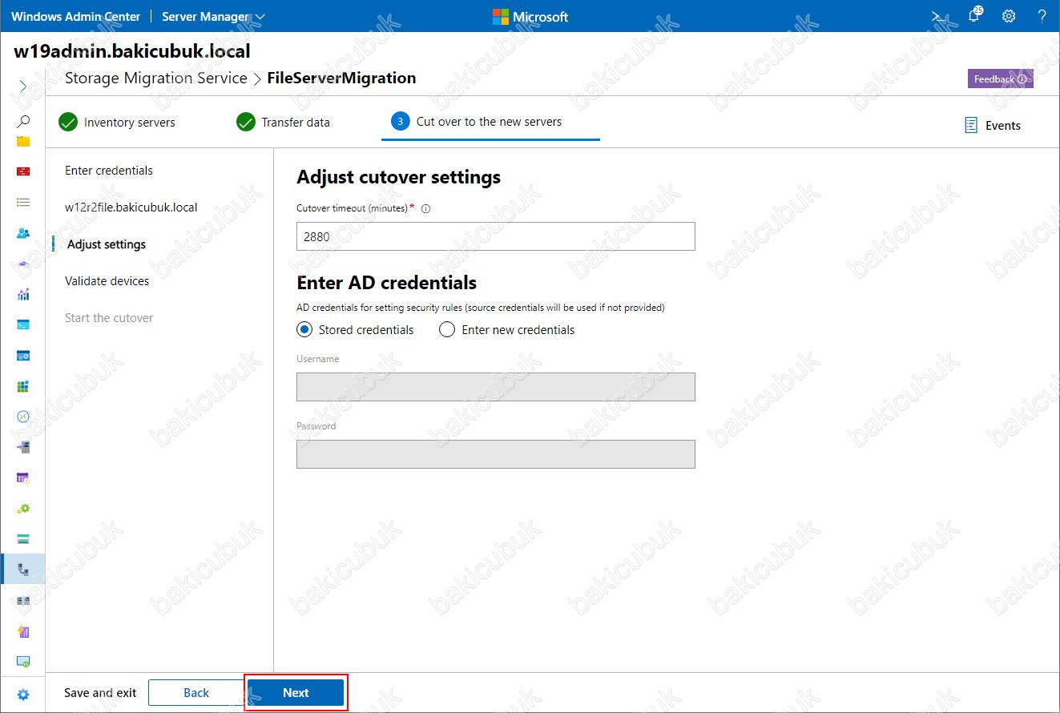
Task: Select the Enter new credentials radio button
Action: coord(447,329)
